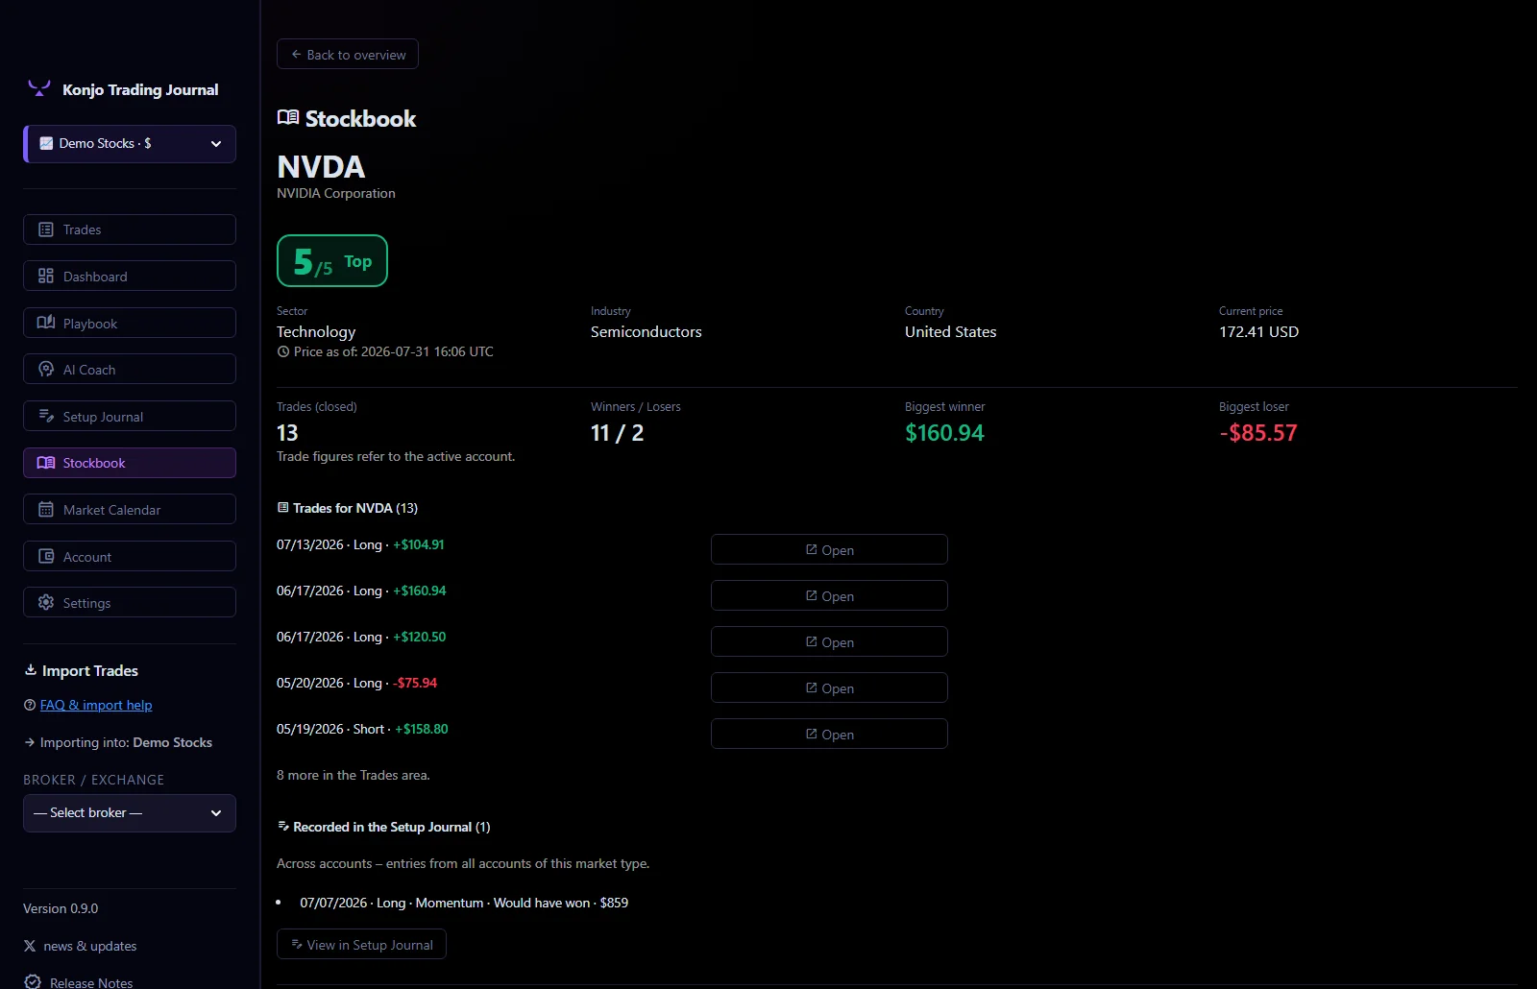Go to the Trades page

130,229
